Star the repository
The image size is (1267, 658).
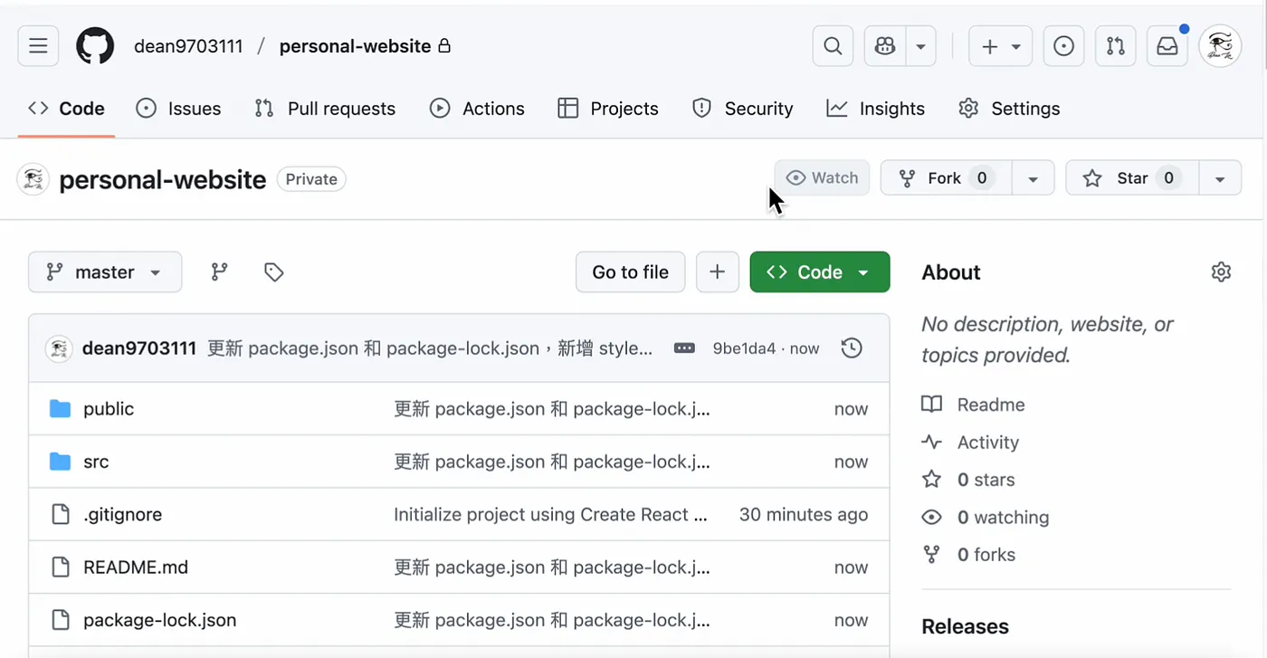coord(1132,178)
